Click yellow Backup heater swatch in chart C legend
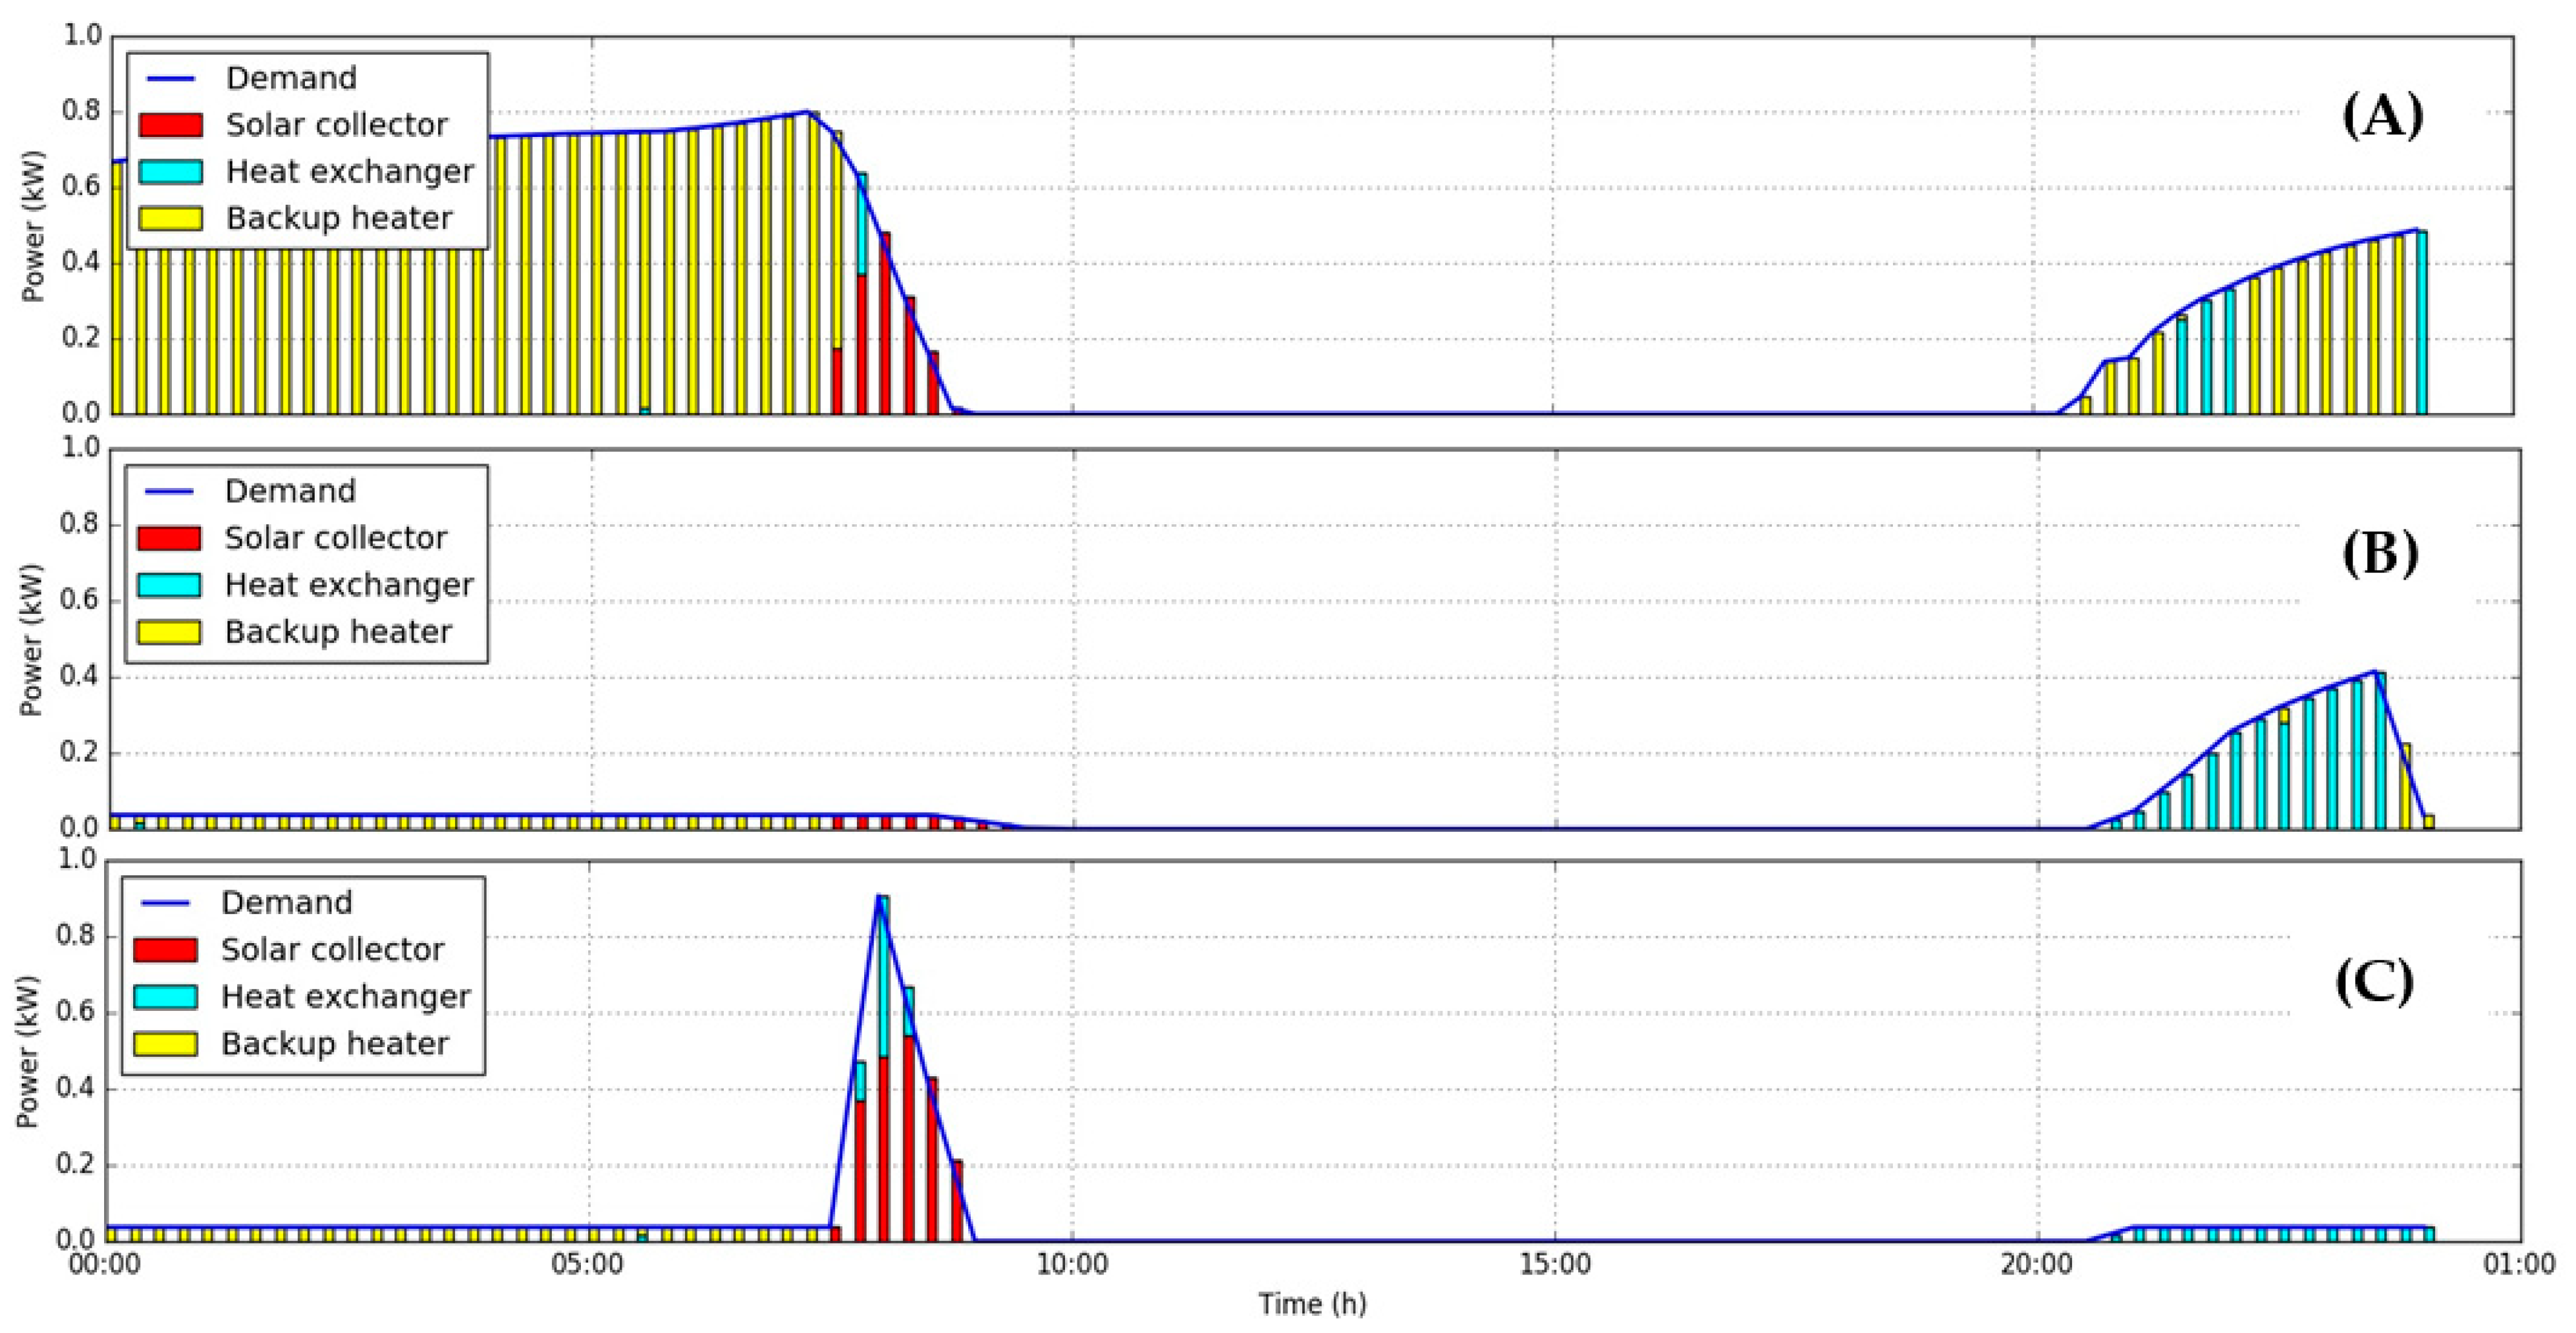Screen dimensions: 2576x1333 [x=165, y=1043]
